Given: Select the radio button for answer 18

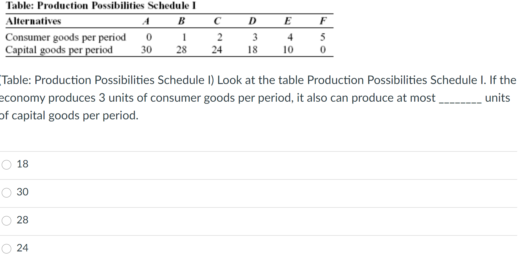Looking at the screenshot, I should pos(6,165).
